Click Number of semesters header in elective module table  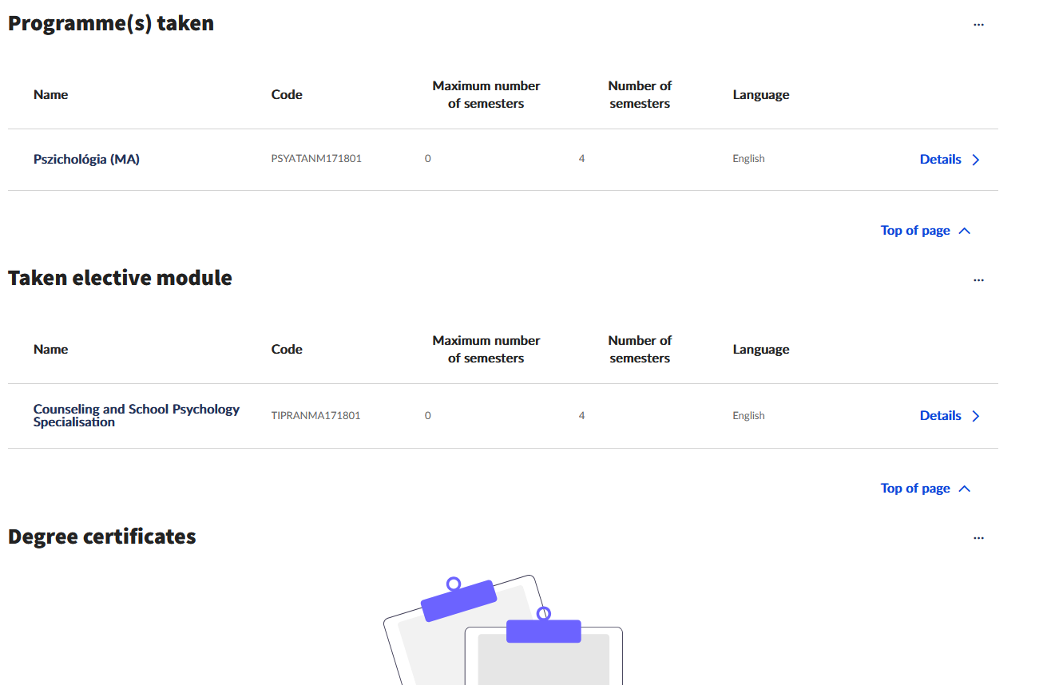(x=640, y=350)
